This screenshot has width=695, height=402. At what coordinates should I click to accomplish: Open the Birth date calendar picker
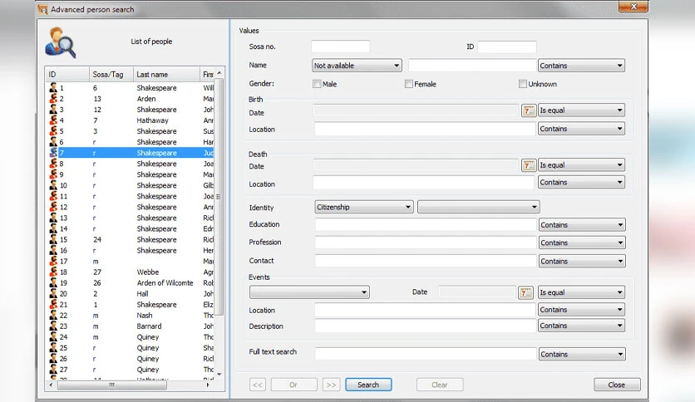(x=528, y=110)
